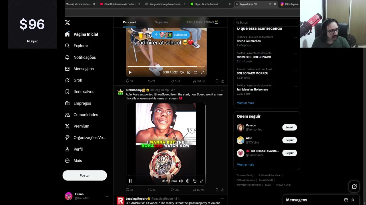366x205 pixels.
Task: Enter fullscreen on IShowSpeed video
Action: click(201, 181)
